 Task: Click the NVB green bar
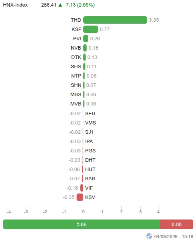click(x=85, y=48)
